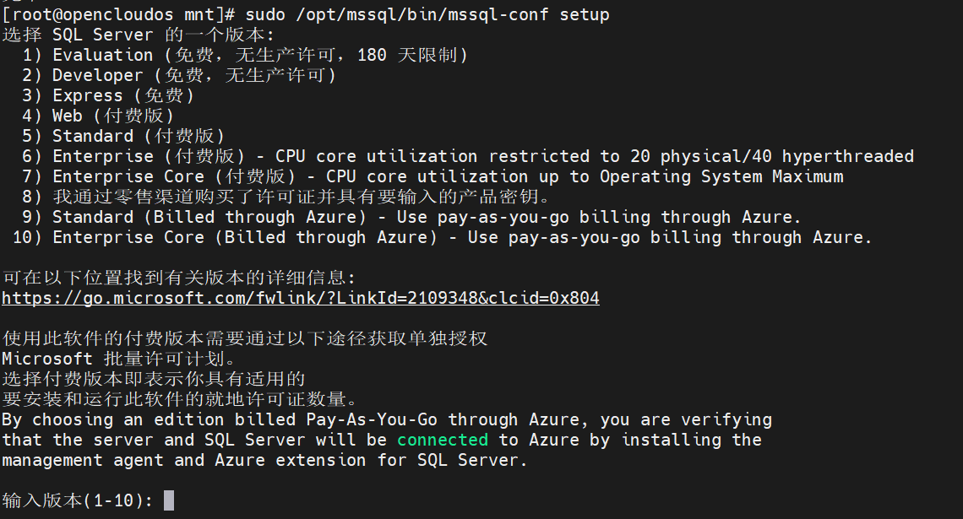Click the Developer edition option line

(179, 75)
